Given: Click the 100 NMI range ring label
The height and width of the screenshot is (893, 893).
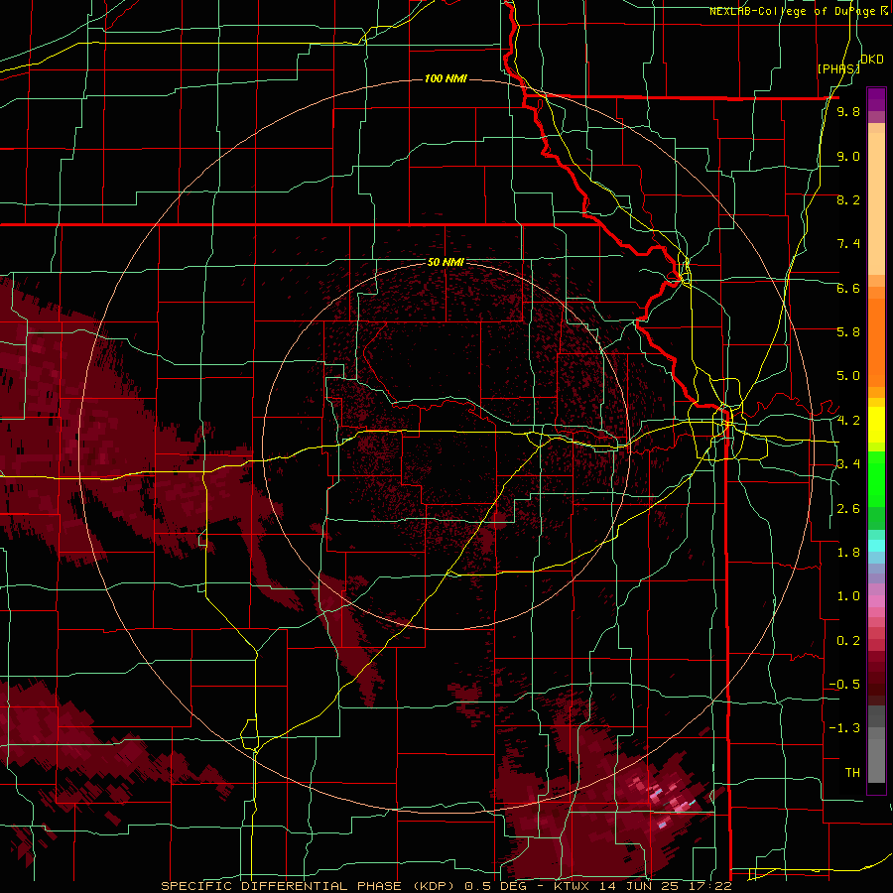Looking at the screenshot, I should coord(446,78).
